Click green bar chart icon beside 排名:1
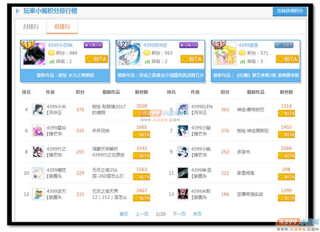The height and width of the screenshot is (232, 320). click(52, 61)
